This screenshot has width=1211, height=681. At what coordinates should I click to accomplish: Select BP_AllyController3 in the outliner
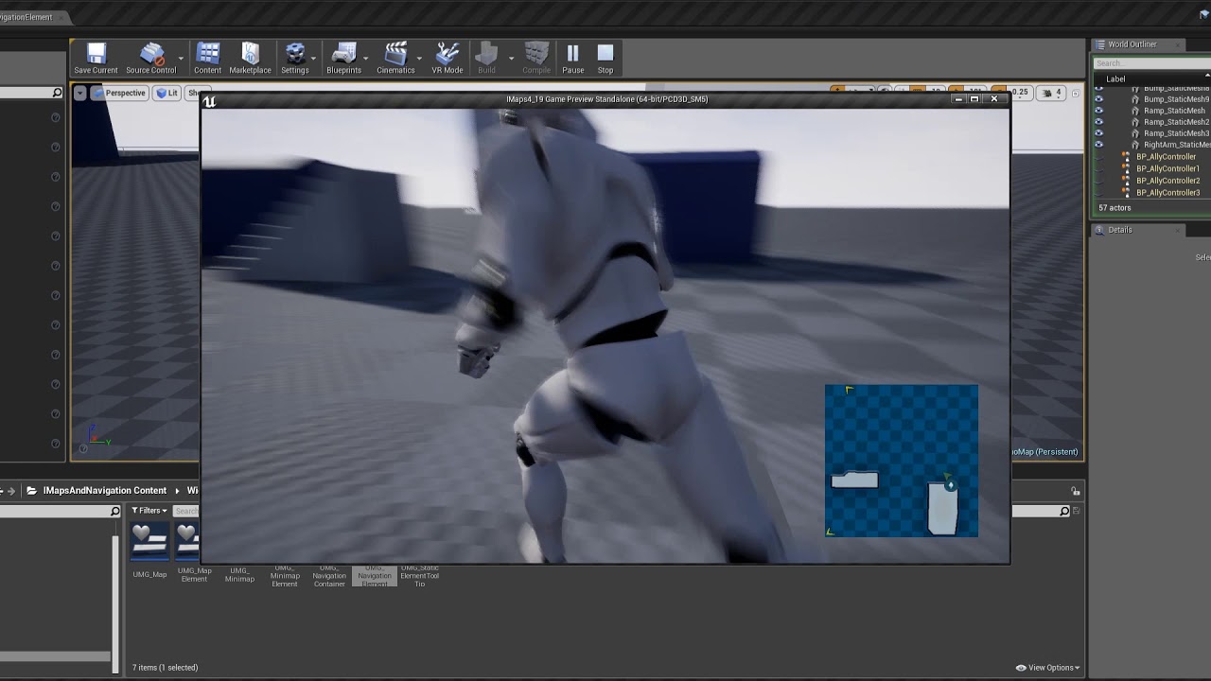(x=1167, y=193)
